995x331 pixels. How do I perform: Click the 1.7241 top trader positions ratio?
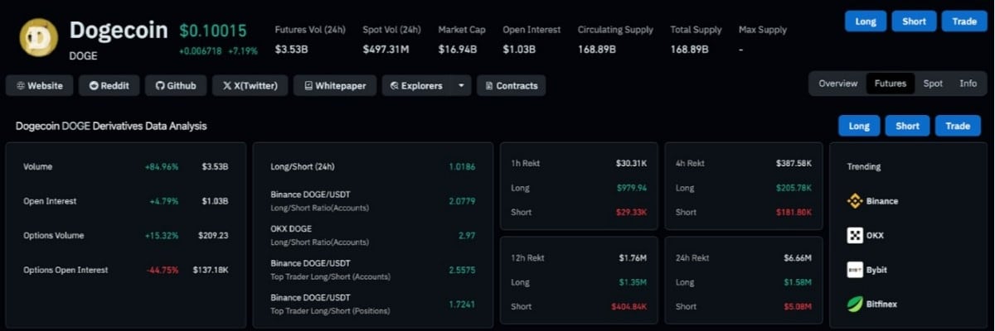pos(462,305)
